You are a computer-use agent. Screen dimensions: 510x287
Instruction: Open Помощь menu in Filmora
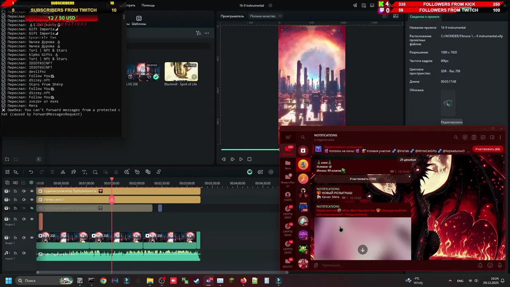click(148, 6)
